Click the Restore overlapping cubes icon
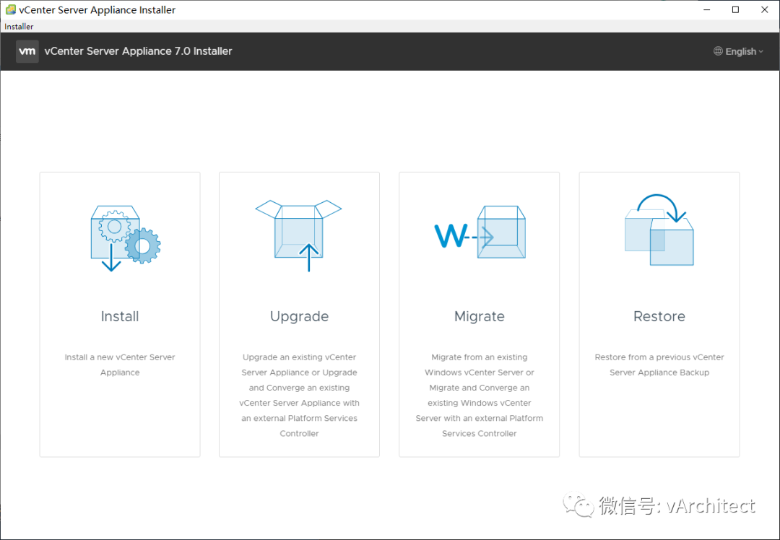Screen dimensions: 780x540 click(x=659, y=230)
